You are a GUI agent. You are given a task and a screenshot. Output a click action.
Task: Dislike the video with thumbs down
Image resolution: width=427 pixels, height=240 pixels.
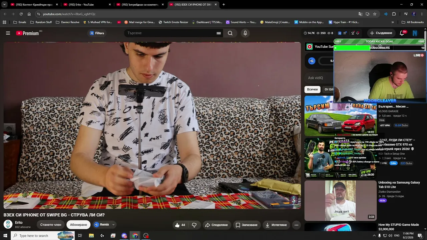(194, 225)
